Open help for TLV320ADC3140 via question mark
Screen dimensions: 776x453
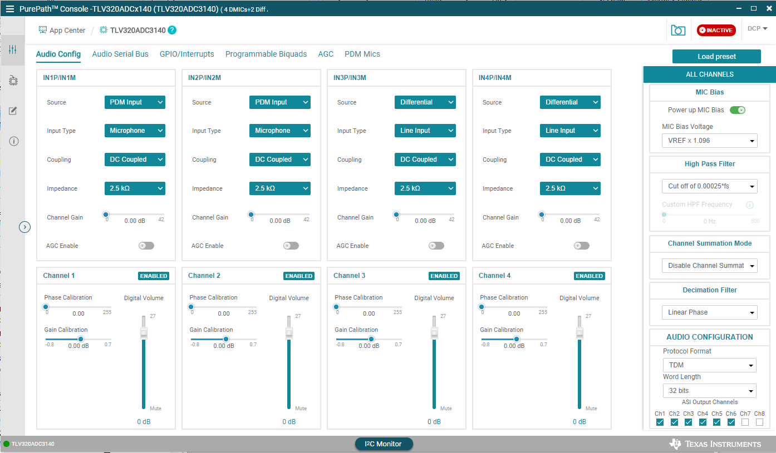pos(172,30)
